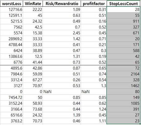Click the StopLossCount cell 2164
This screenshot has height=125, width=141.
[124, 74]
